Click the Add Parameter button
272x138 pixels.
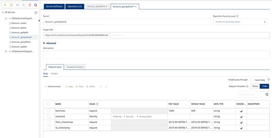(x=53, y=87)
